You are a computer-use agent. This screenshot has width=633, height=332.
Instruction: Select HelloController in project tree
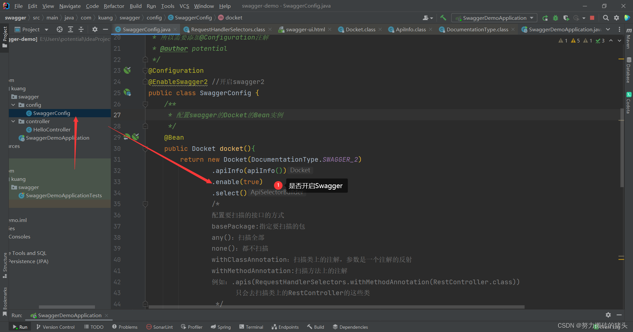[52, 129]
